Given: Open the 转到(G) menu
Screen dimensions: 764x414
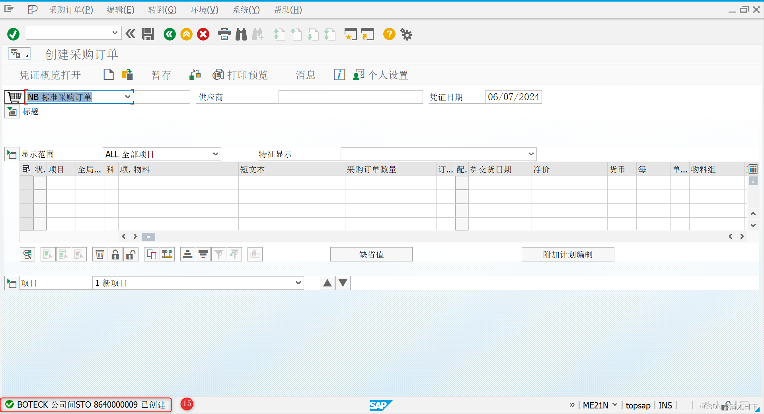Looking at the screenshot, I should [162, 10].
